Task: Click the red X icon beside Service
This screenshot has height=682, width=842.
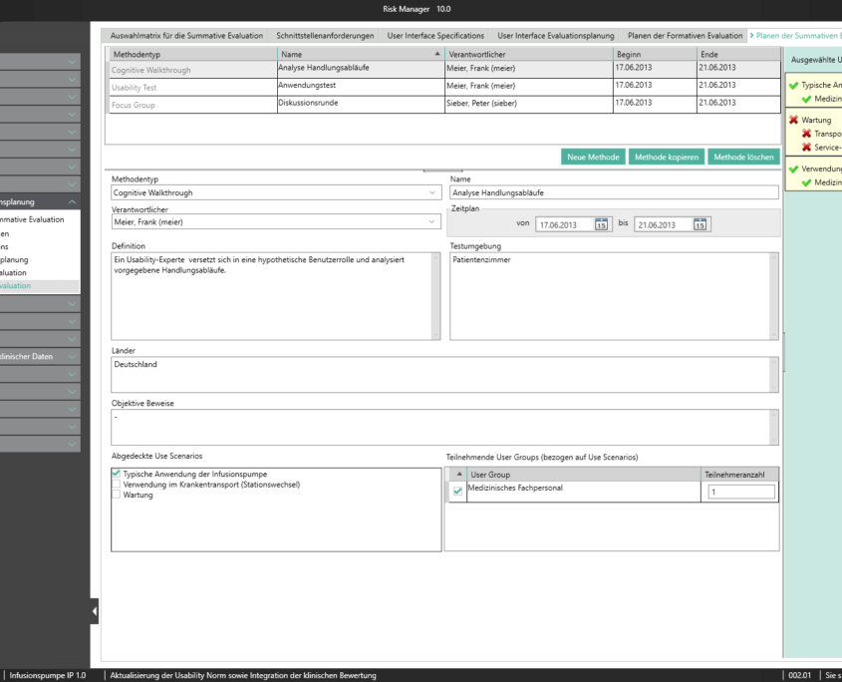Action: click(x=806, y=147)
